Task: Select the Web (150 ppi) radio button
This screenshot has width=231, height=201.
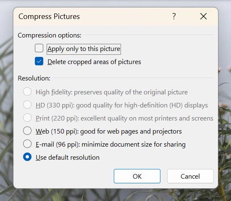Action: (x=27, y=131)
